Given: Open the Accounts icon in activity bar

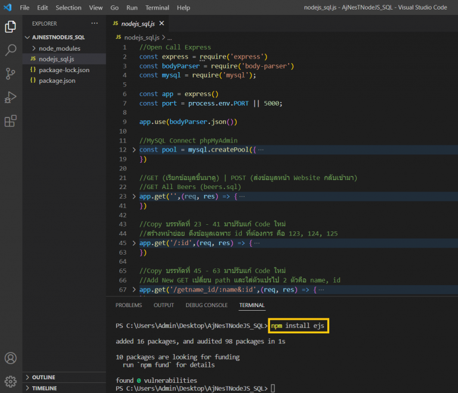Looking at the screenshot, I should [x=10, y=358].
